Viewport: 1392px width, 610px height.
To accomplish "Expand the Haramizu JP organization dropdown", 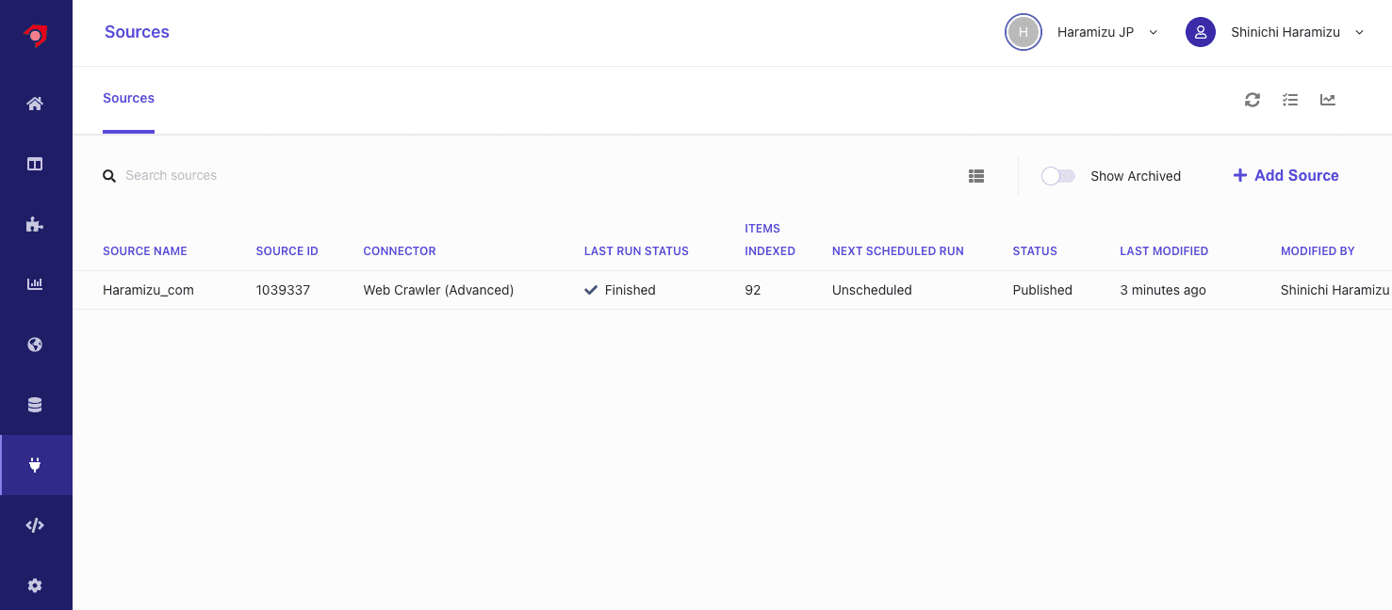I will click(1084, 32).
